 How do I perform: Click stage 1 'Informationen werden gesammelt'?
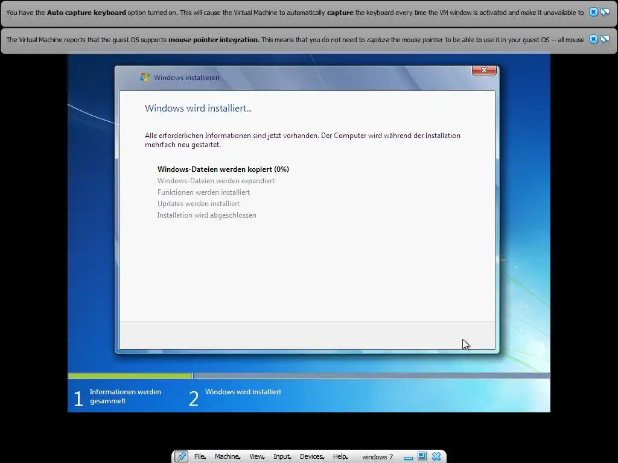tap(118, 397)
